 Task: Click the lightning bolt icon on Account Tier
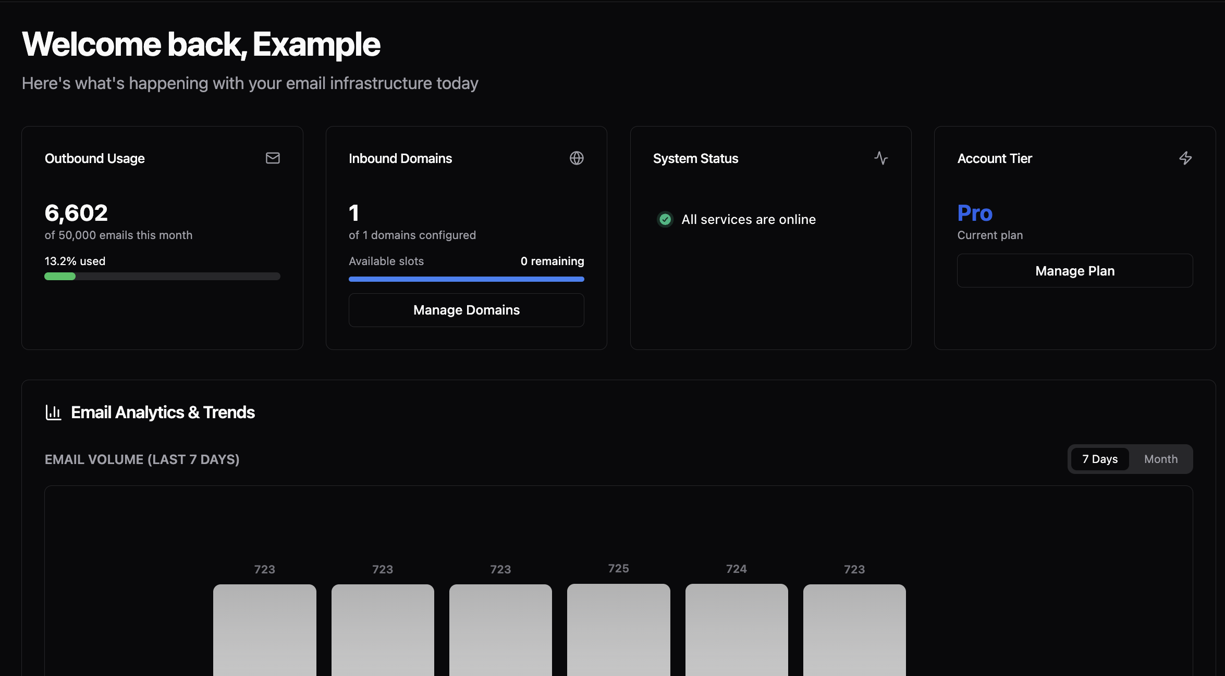[x=1185, y=158]
